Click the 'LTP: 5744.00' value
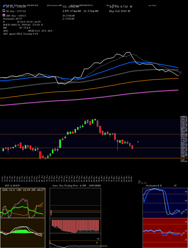This screenshot has height=248, width=188. tap(72, 11)
